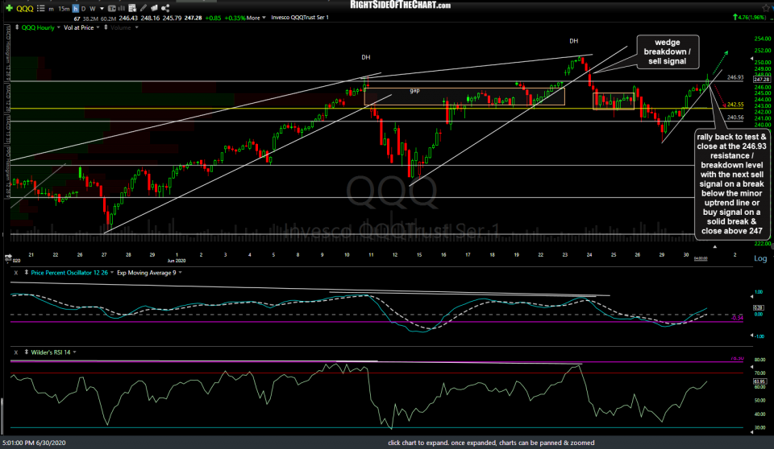Open the Volume indicator dropdown

137,27
